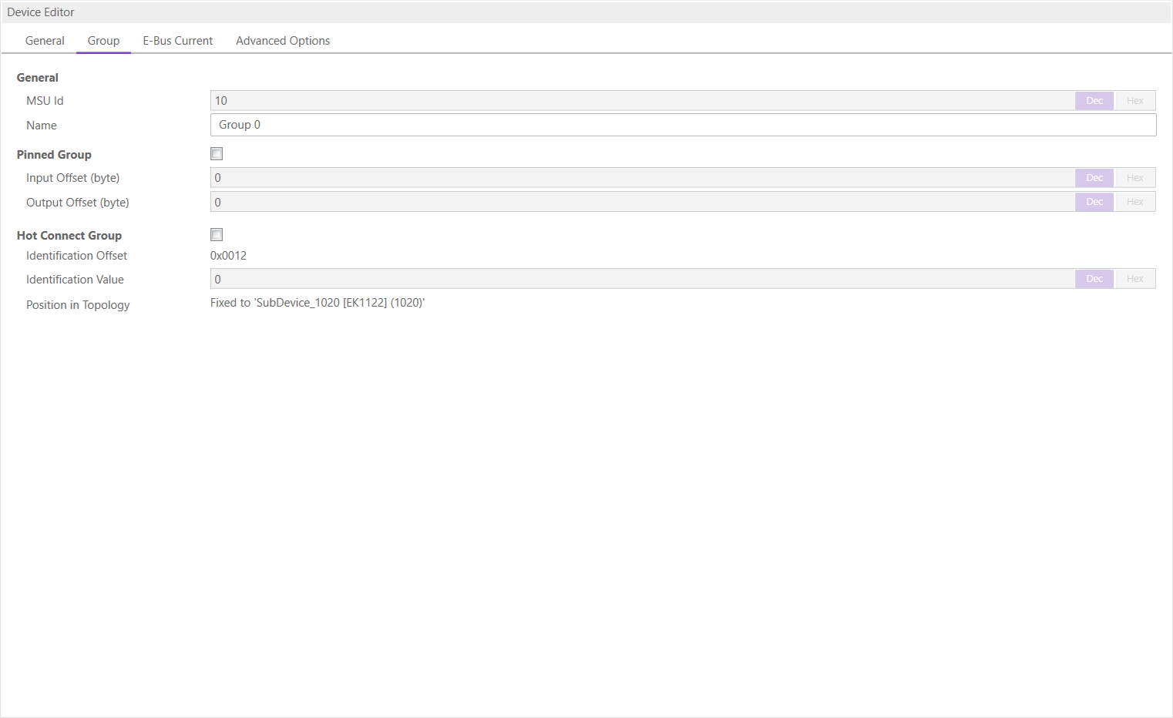Click the Output Offset (byte) field
The height and width of the screenshot is (718, 1173).
tap(641, 202)
